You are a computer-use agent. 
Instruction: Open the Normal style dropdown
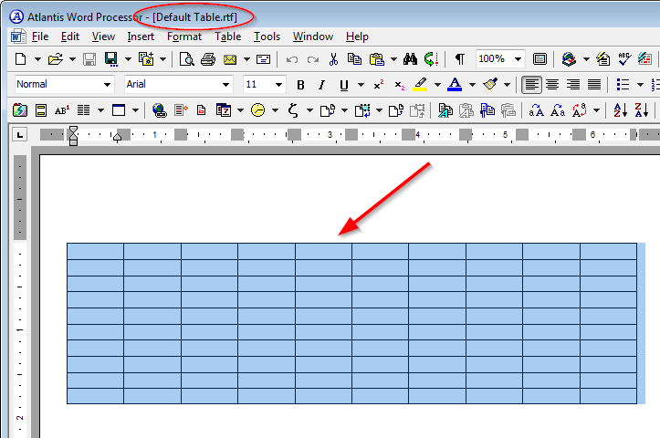click(106, 85)
